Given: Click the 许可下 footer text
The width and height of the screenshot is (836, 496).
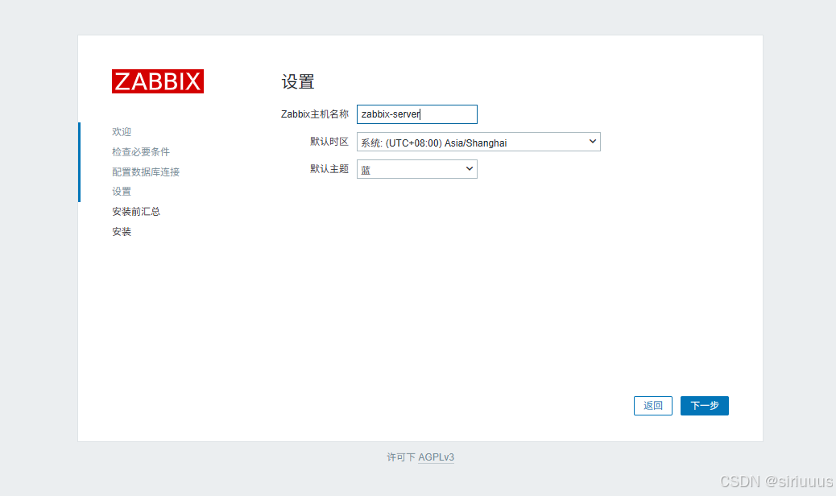Looking at the screenshot, I should pyautogui.click(x=401, y=457).
